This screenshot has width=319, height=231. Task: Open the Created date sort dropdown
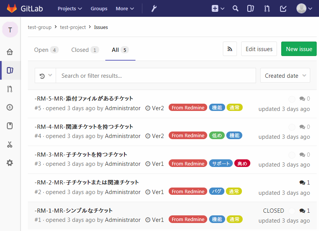(x=285, y=75)
